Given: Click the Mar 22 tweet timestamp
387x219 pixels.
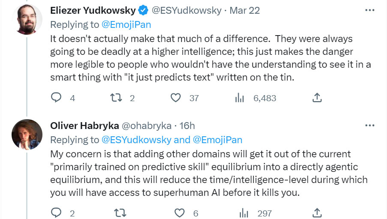Looking at the screenshot, I should (x=245, y=10).
